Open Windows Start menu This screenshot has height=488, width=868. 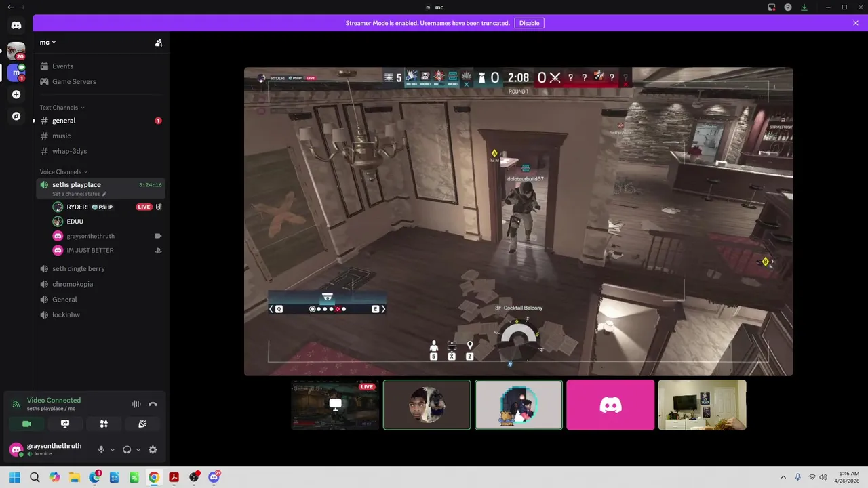(x=15, y=477)
